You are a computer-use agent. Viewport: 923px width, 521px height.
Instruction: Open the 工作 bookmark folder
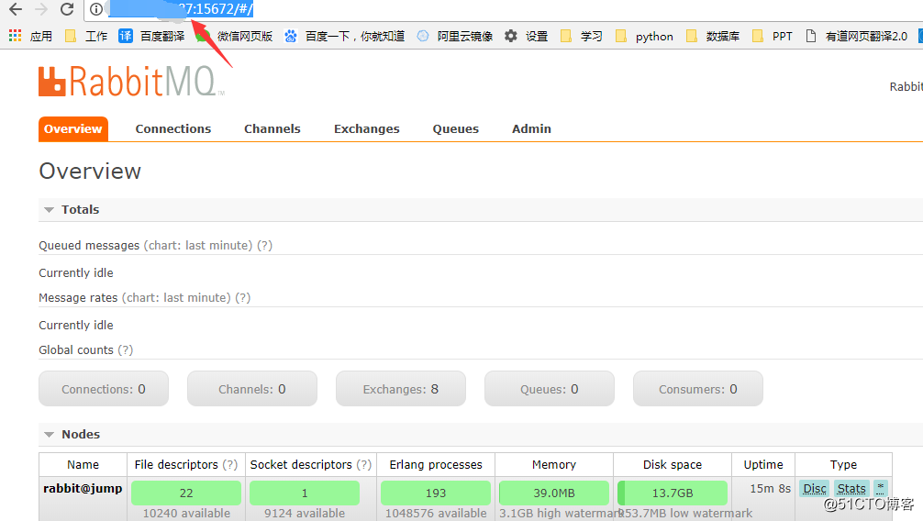(x=86, y=36)
